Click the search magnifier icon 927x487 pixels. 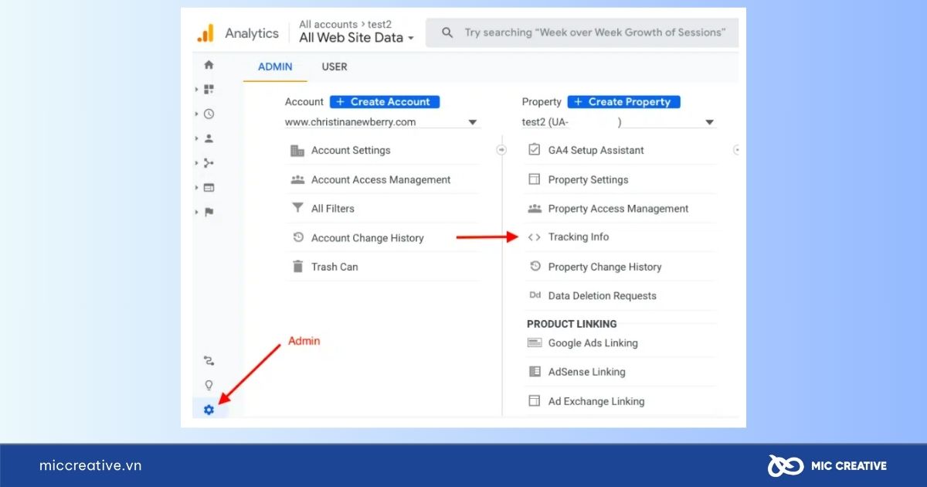click(x=447, y=33)
